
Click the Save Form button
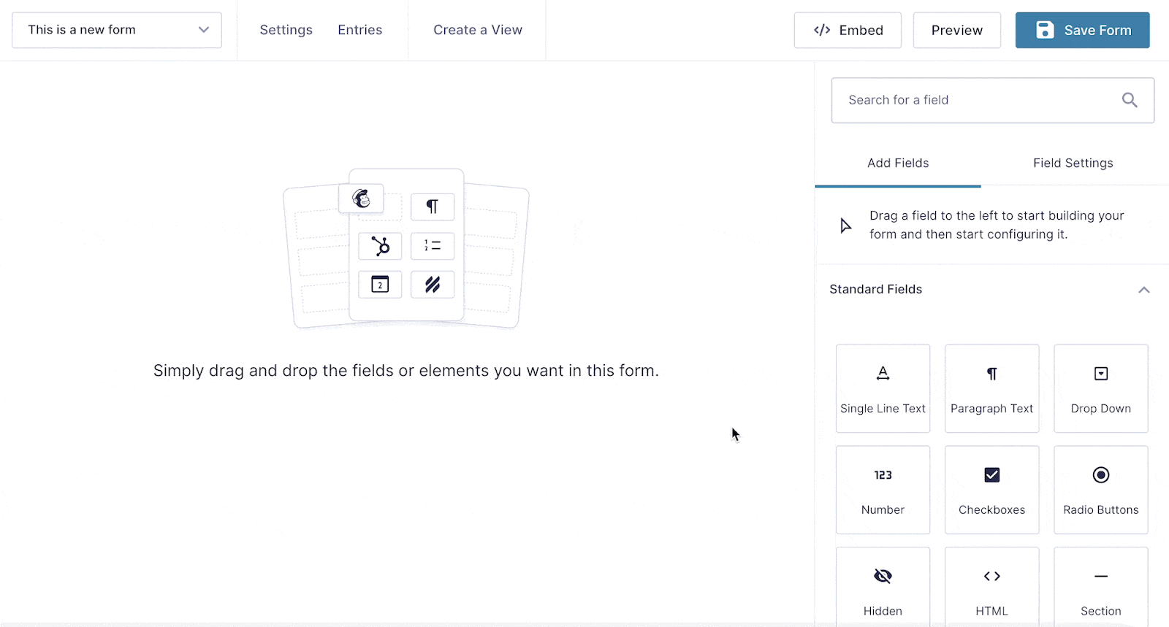[x=1082, y=30]
